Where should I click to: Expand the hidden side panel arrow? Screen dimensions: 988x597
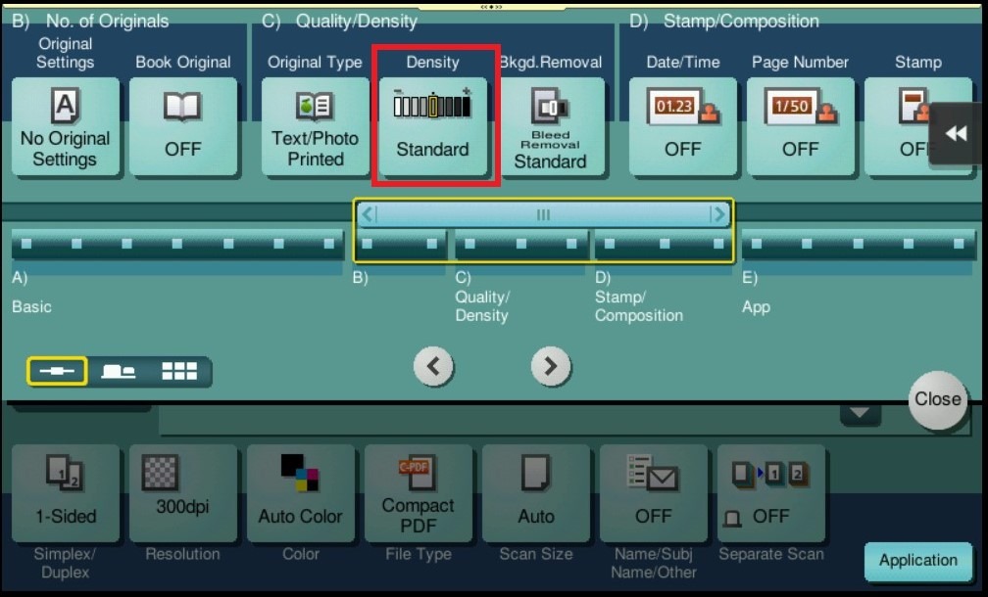(956, 135)
